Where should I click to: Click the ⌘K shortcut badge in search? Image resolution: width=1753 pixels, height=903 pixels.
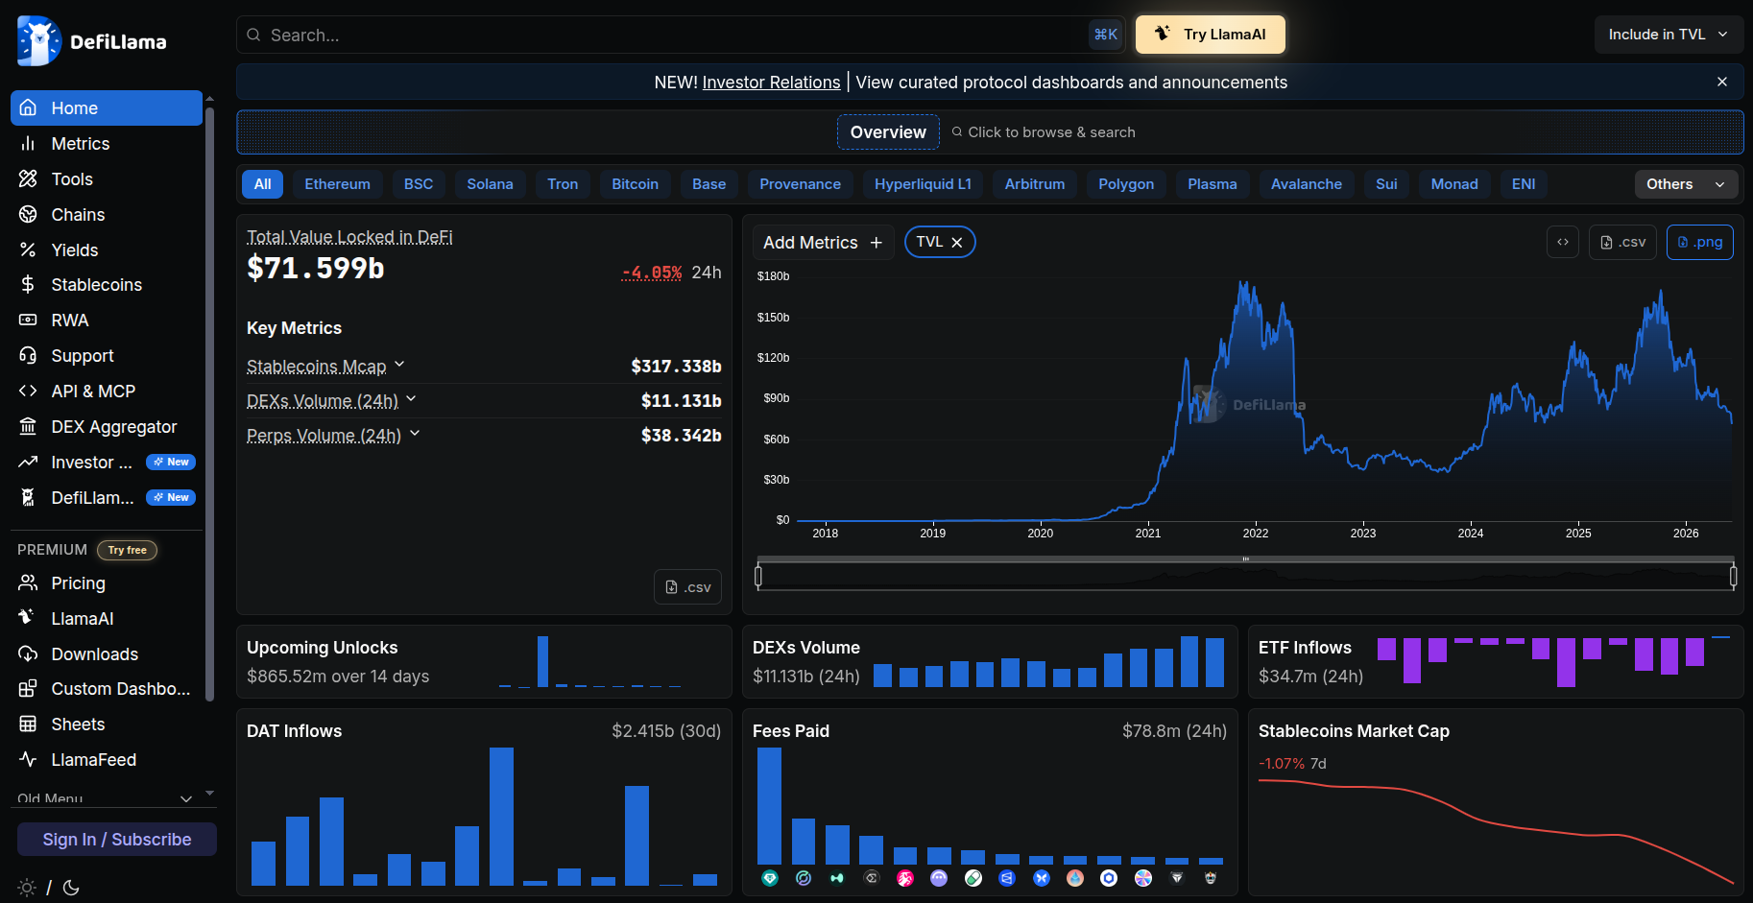click(1106, 35)
